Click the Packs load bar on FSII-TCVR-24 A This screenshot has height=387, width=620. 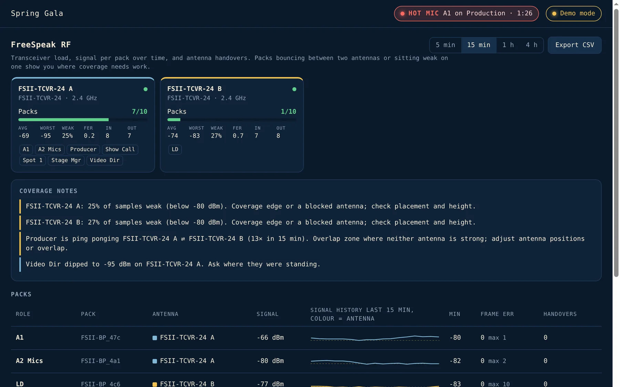point(83,120)
